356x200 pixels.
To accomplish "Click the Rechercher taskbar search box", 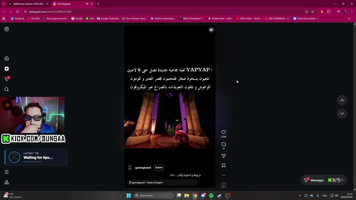I will coord(153,196).
